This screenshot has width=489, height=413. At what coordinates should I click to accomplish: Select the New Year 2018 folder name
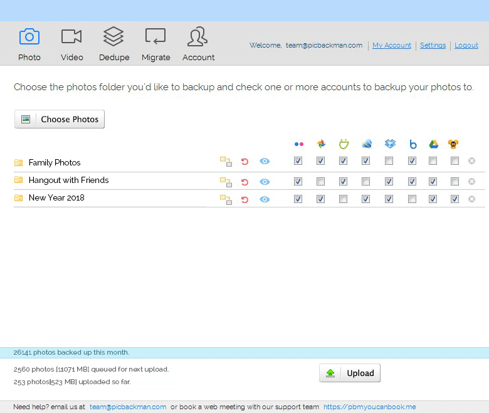[56, 197]
